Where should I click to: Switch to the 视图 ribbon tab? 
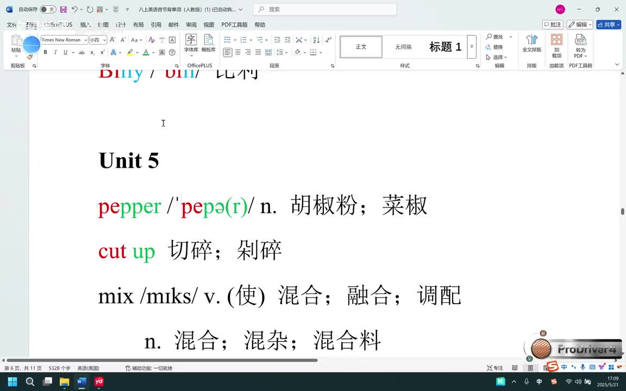coord(209,25)
